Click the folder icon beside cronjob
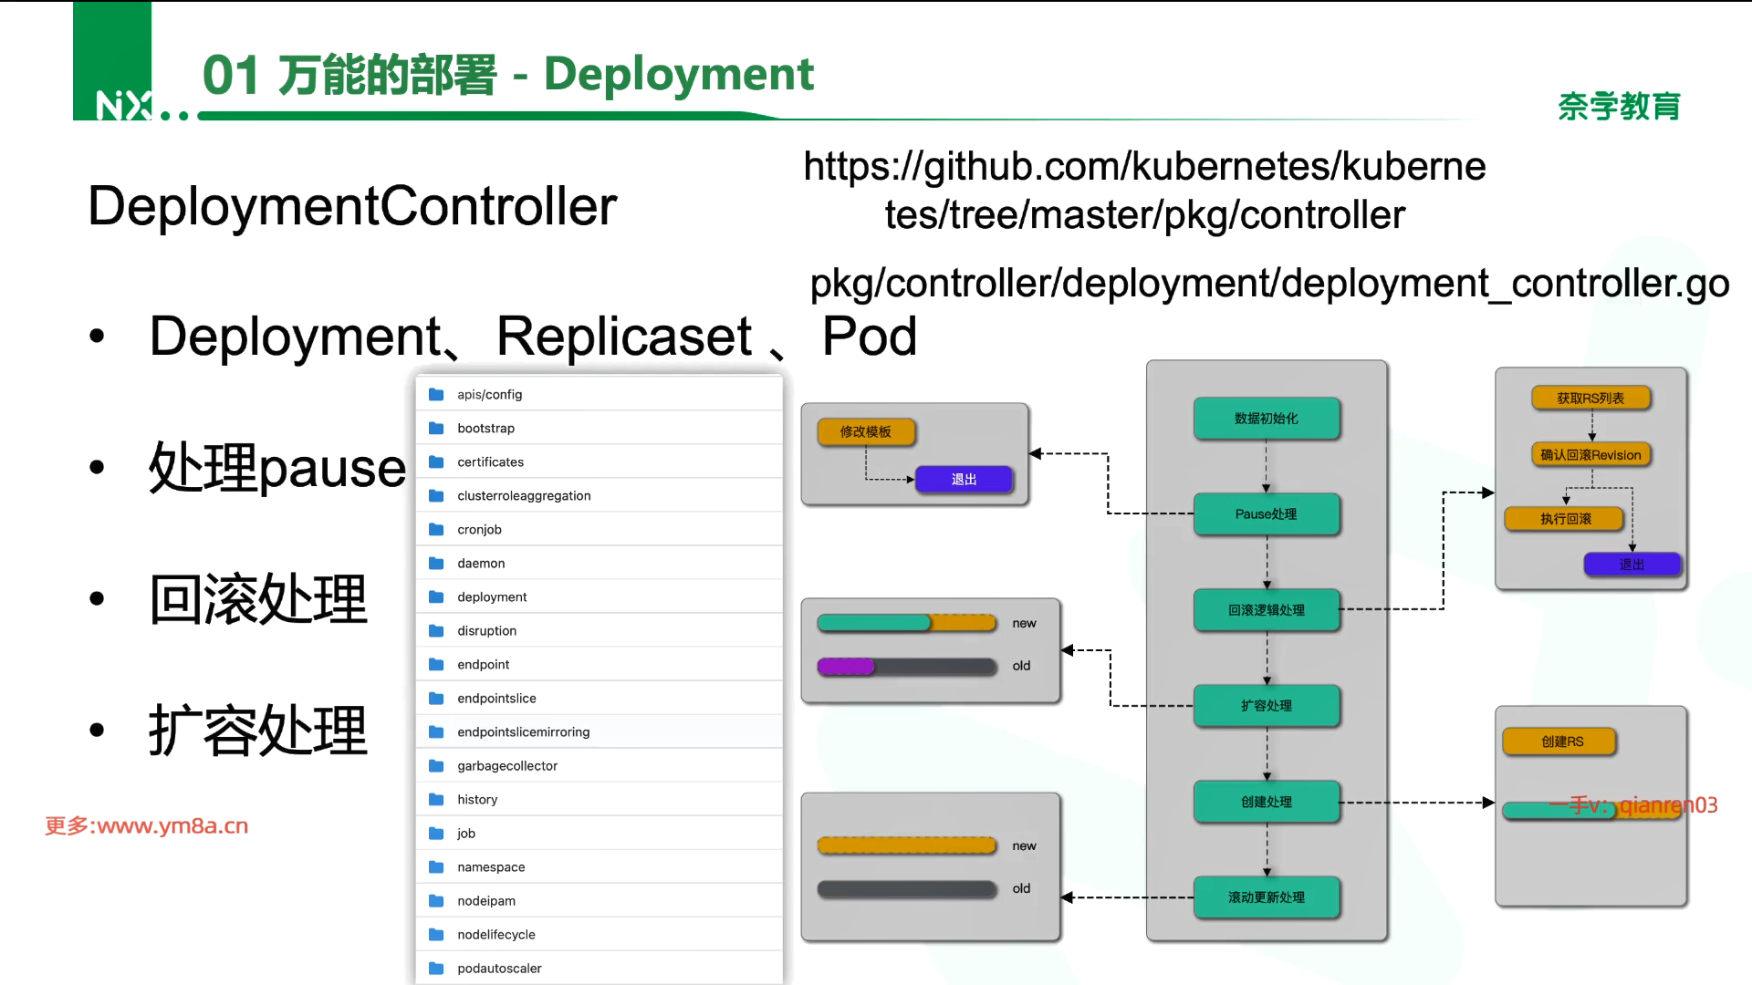1752x985 pixels. click(x=436, y=529)
